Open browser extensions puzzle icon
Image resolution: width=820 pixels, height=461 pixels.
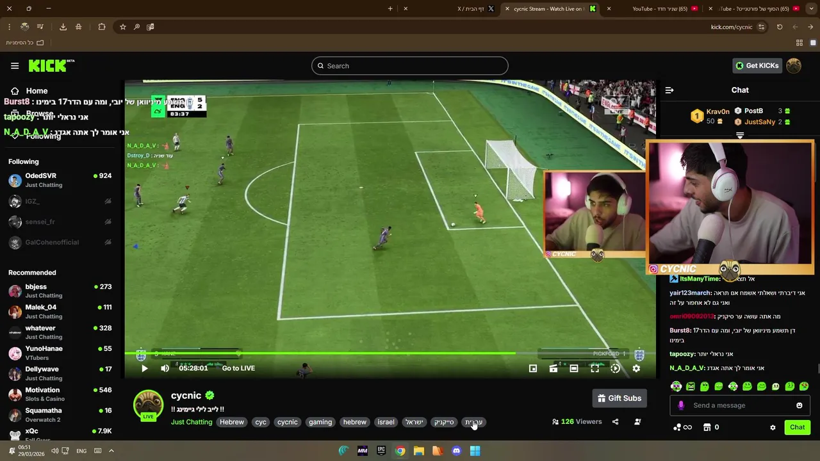102,27
